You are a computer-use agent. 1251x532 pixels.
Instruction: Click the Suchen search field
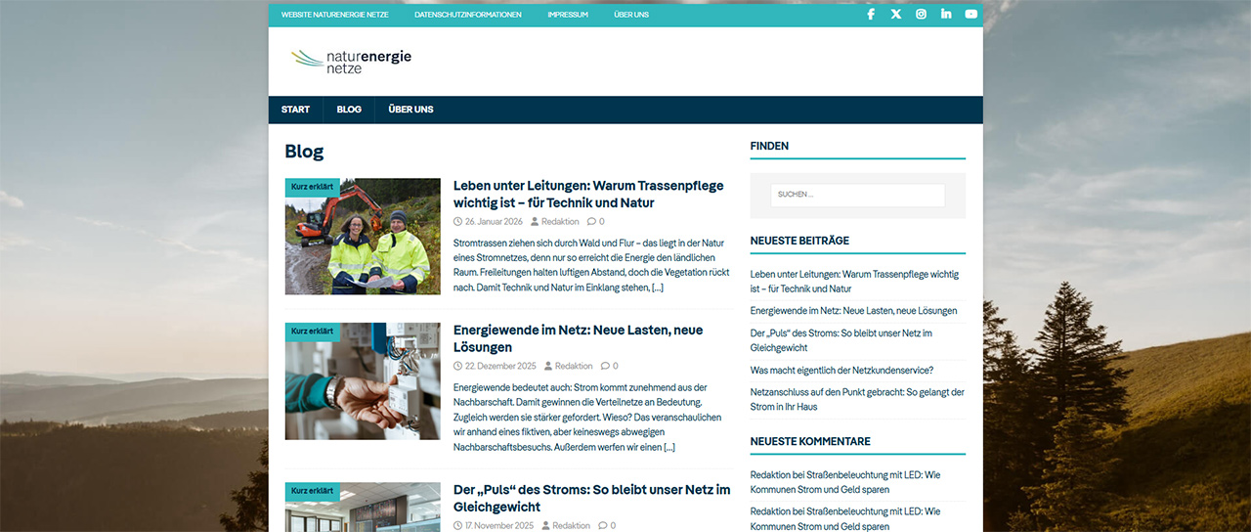[857, 195]
